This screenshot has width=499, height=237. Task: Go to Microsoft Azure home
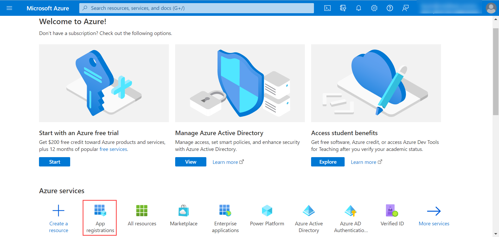click(48, 8)
